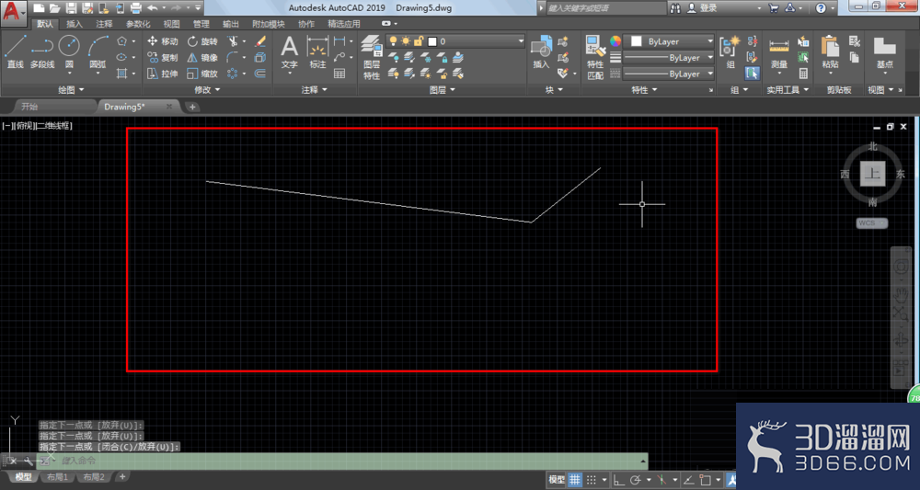Switch to the View (视图) ribbon tab
Screen dimensions: 920x490
click(x=171, y=24)
